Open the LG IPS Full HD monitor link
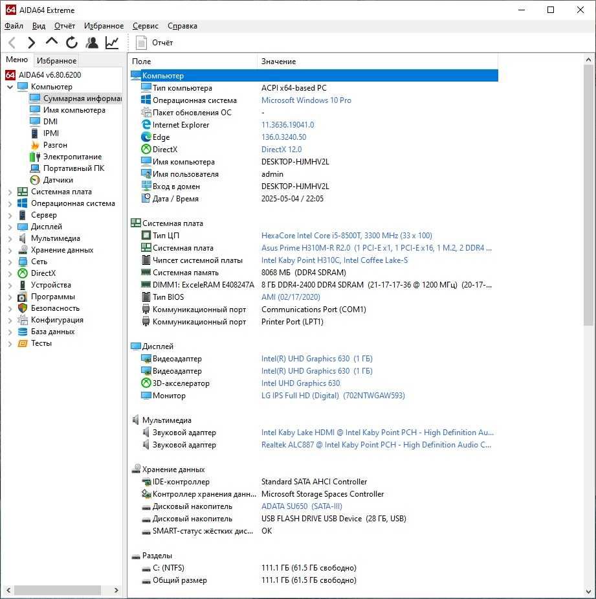Image resolution: width=596 pixels, height=599 pixels. click(x=333, y=396)
